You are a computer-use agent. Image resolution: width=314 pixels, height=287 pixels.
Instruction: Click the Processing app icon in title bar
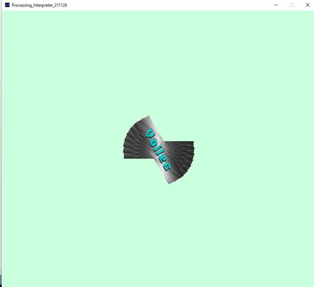pos(7,5)
